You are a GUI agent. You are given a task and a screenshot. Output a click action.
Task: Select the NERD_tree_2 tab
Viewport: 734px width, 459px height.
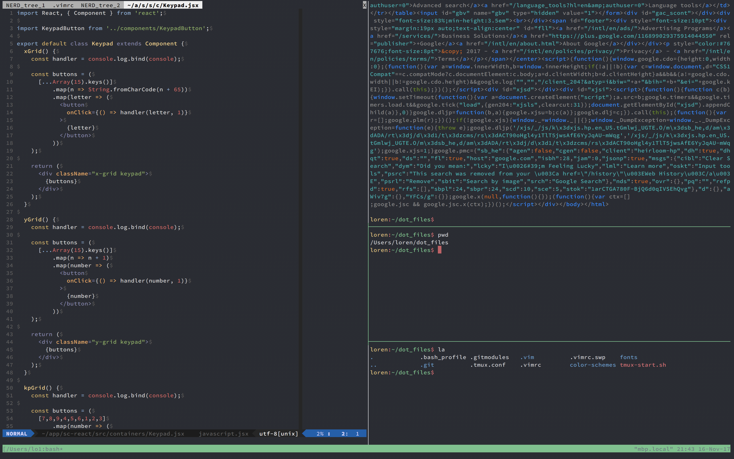click(100, 5)
